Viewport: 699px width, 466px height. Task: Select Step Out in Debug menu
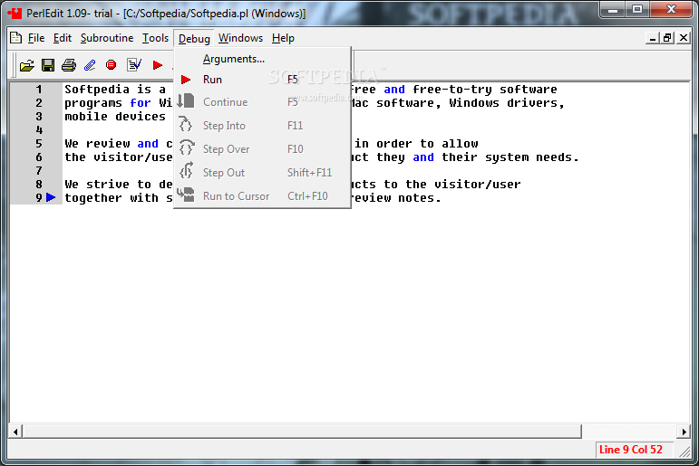click(x=262, y=173)
